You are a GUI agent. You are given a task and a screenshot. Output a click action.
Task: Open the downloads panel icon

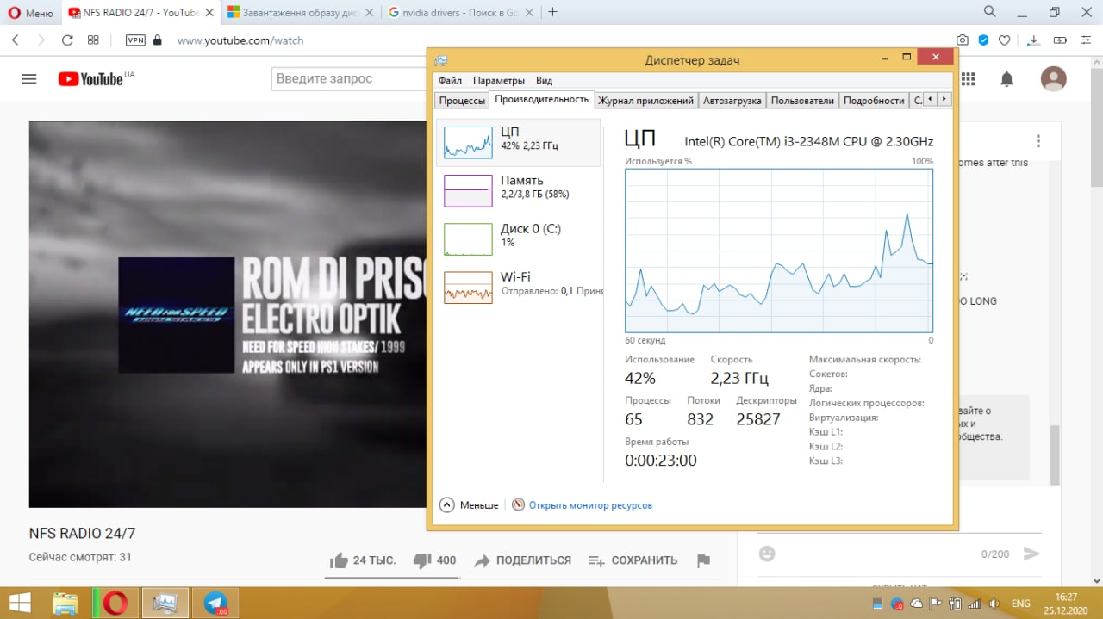point(1035,40)
